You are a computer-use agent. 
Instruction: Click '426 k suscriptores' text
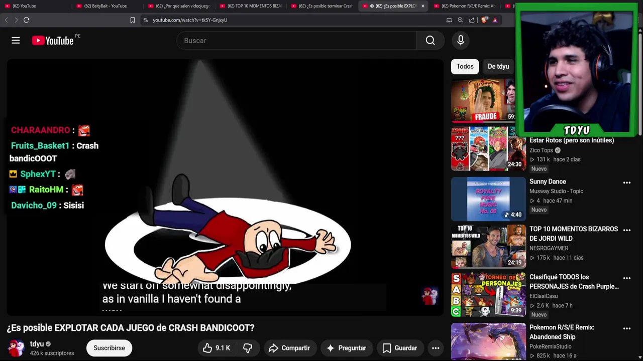click(x=52, y=353)
